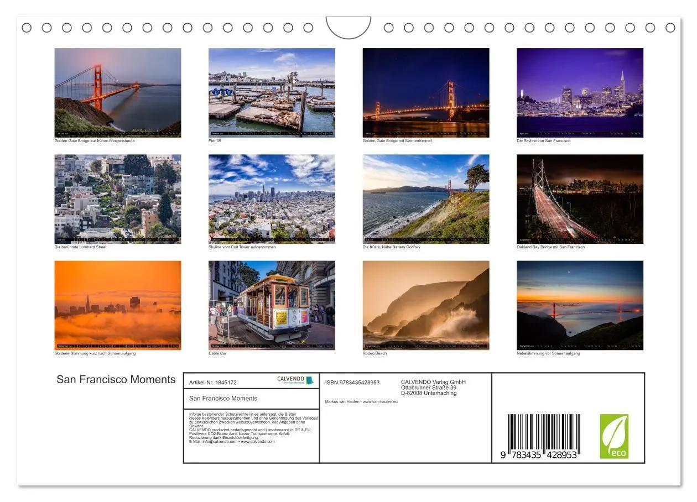Click the 'Rodeo Beach' caption
697x502 pixels.
pyautogui.click(x=374, y=353)
